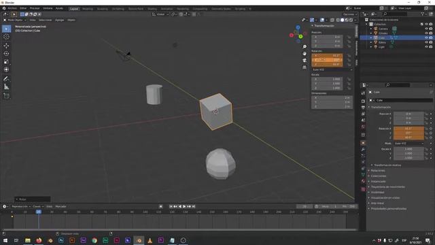The image size is (435, 245).
Task: Click the viewport pan hand icon
Action: [x=304, y=54]
